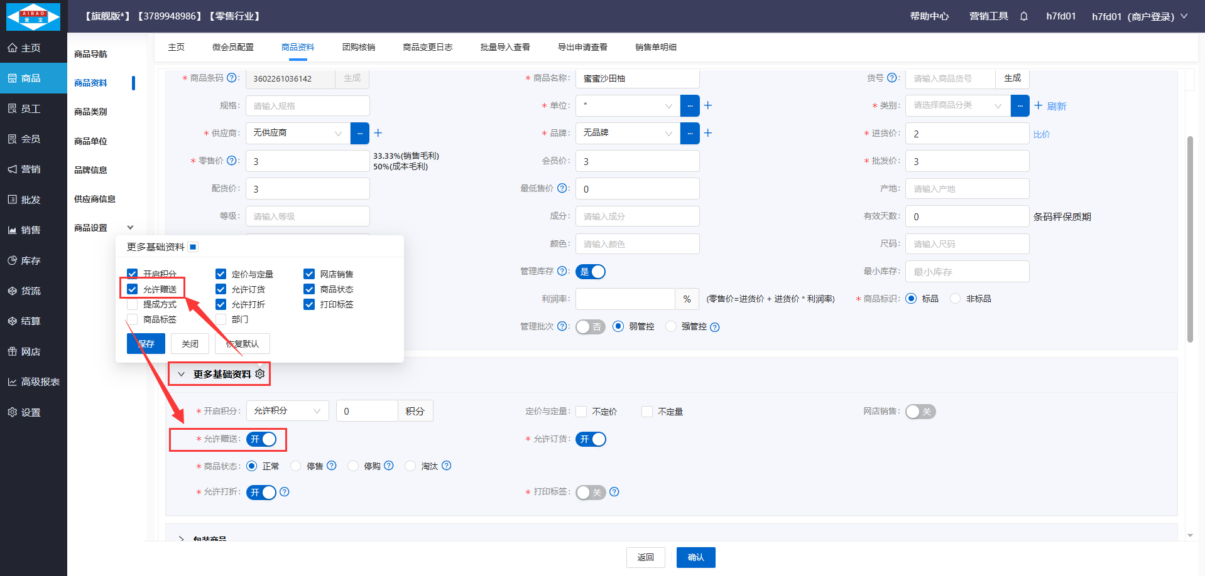Viewport: 1205px width, 576px height.
Task: Click the 比价 link
Action: pos(1041,134)
